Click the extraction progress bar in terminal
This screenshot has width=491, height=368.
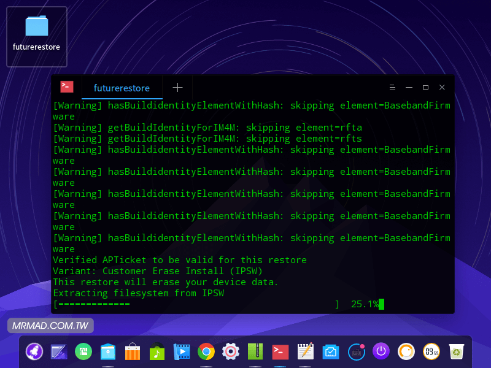(196, 304)
